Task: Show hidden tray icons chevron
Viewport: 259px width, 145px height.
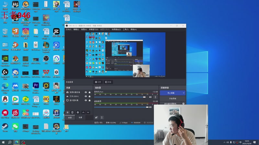Action: click(x=224, y=142)
